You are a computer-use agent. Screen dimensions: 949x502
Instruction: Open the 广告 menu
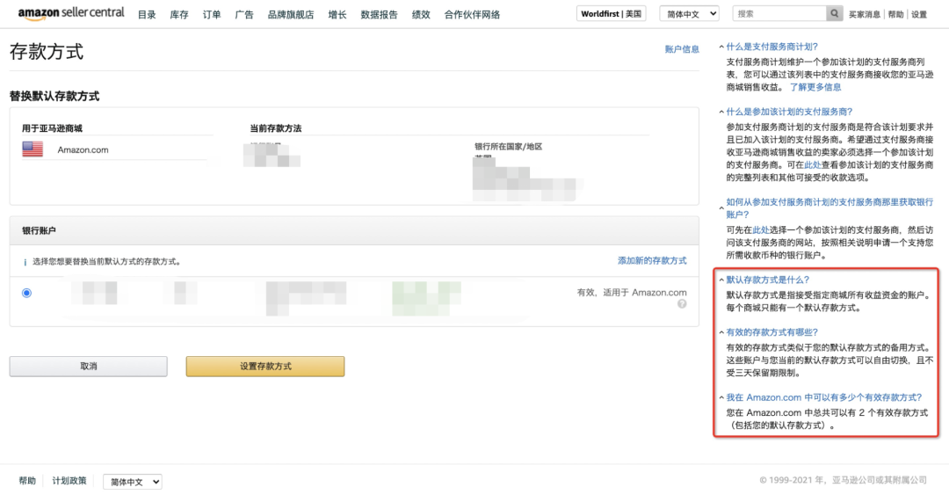pos(244,15)
